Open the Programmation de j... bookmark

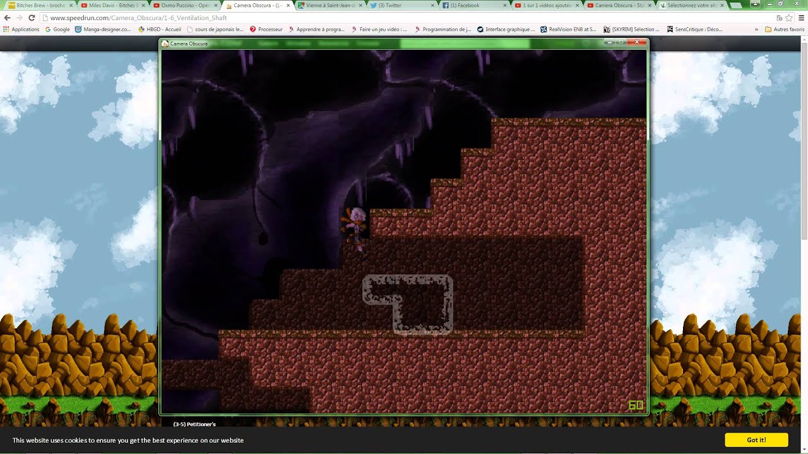443,29
